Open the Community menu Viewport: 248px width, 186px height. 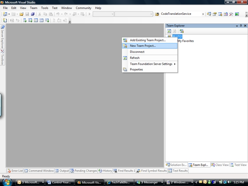click(x=83, y=8)
